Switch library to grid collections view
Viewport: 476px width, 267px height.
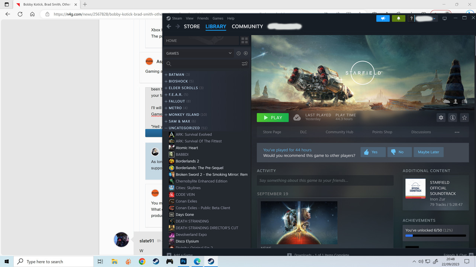click(244, 40)
